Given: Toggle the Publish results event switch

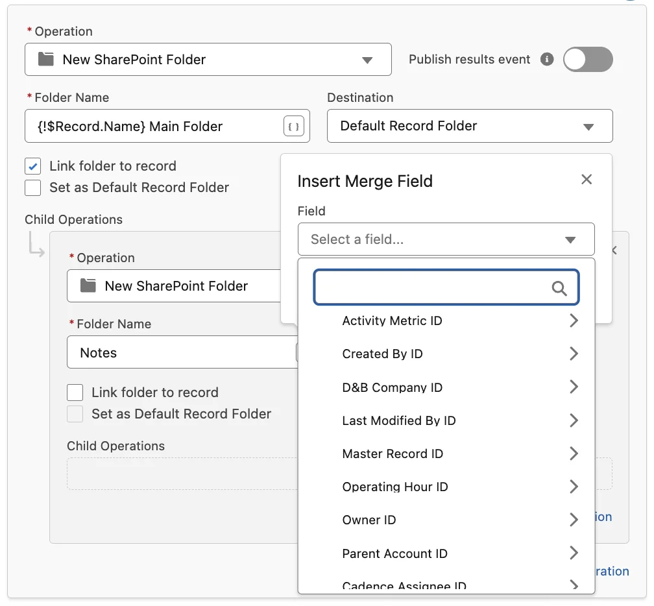Looking at the screenshot, I should pyautogui.click(x=588, y=59).
